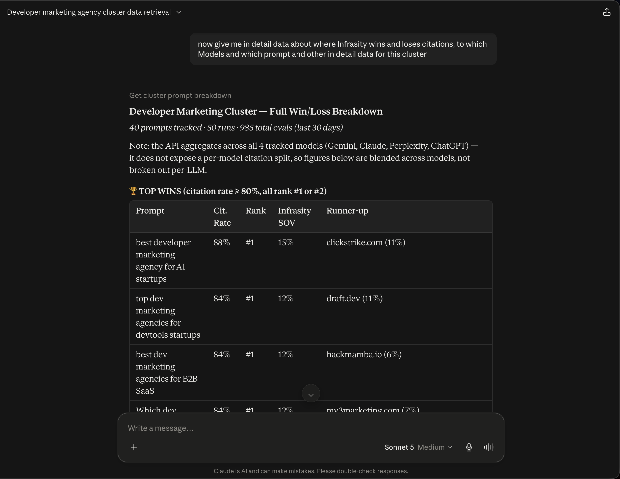The width and height of the screenshot is (620, 479).
Task: Click the 15% Infrasity SOV cell
Action: (286, 242)
